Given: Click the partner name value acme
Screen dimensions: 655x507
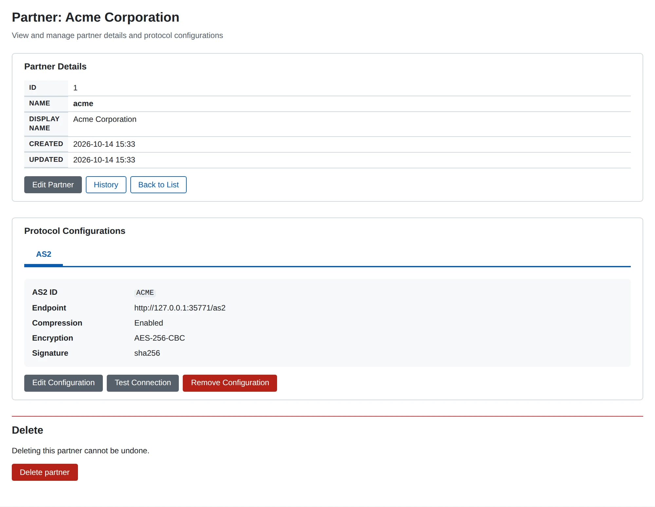Looking at the screenshot, I should 83,103.
